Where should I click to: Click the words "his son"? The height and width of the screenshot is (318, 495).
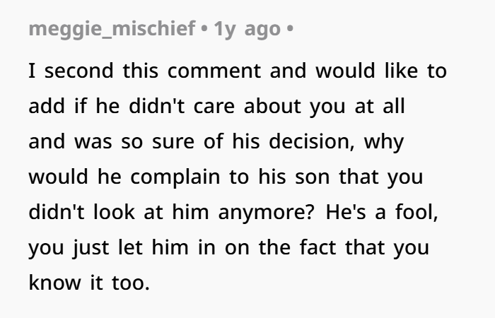click(x=294, y=177)
